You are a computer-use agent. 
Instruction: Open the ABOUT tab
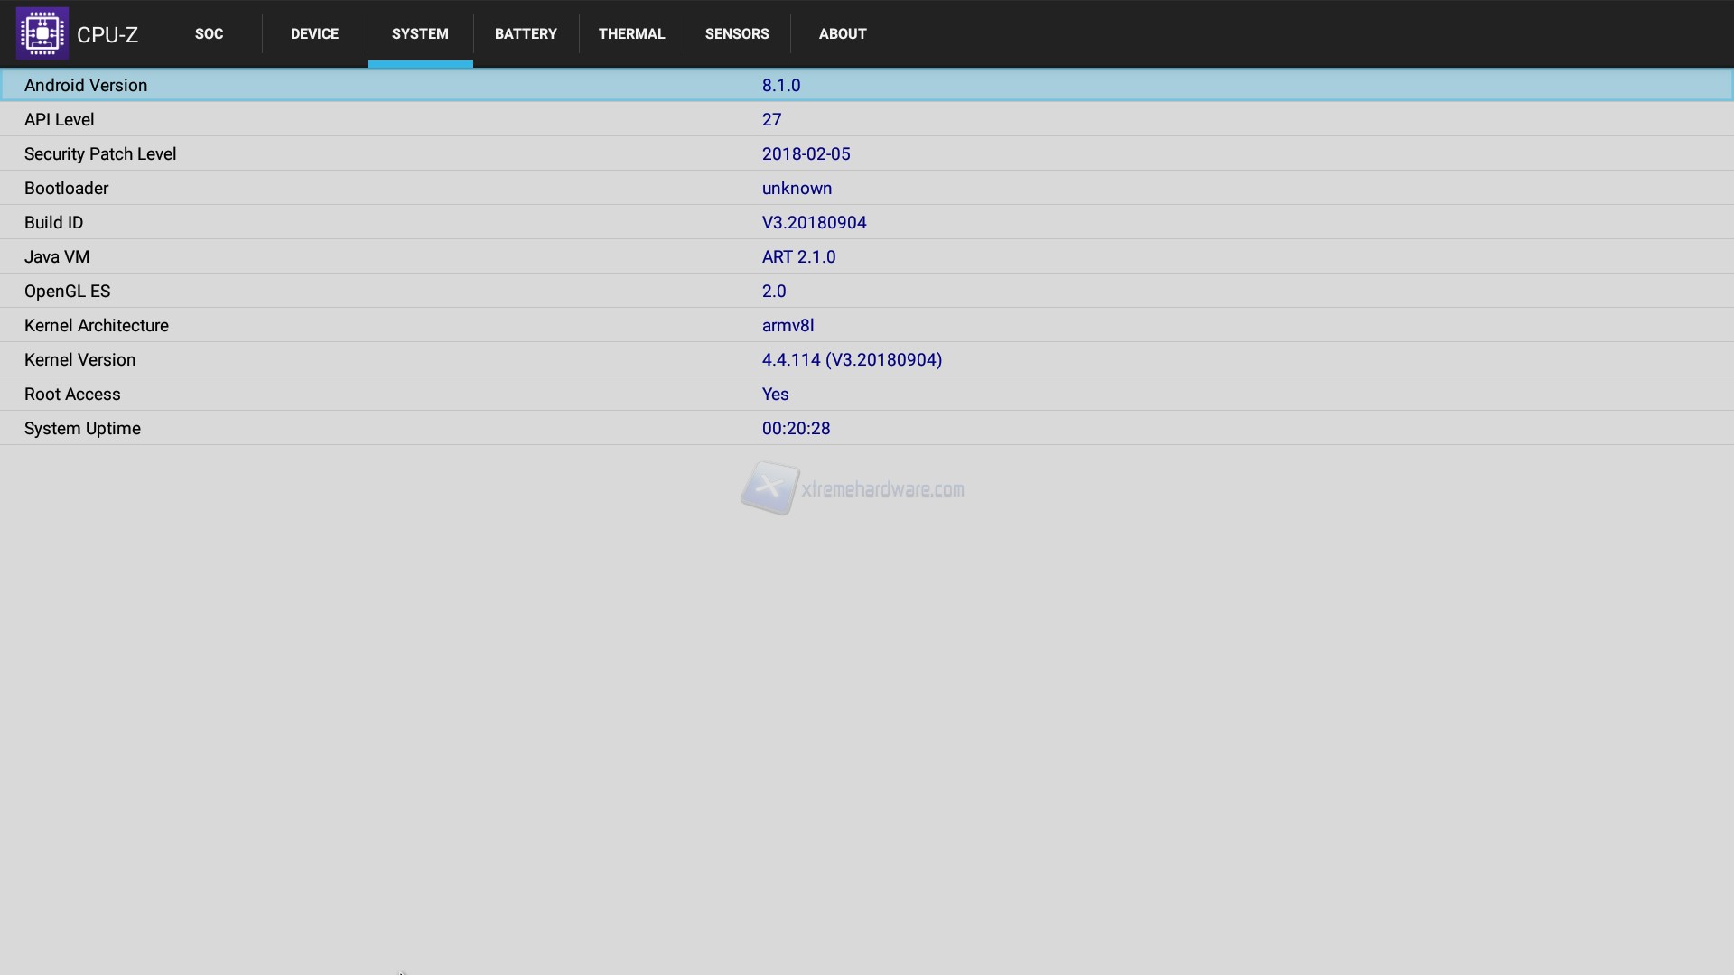tap(843, 33)
